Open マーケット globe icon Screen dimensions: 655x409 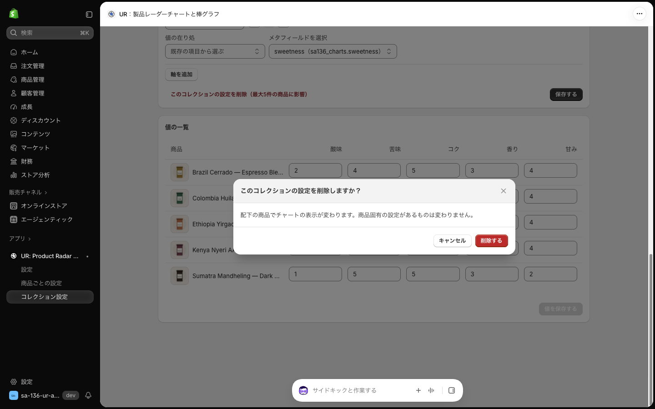[x=14, y=148]
